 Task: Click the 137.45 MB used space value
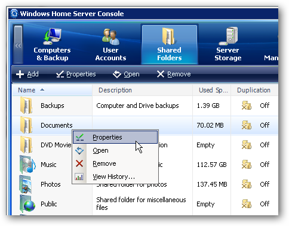(212, 184)
